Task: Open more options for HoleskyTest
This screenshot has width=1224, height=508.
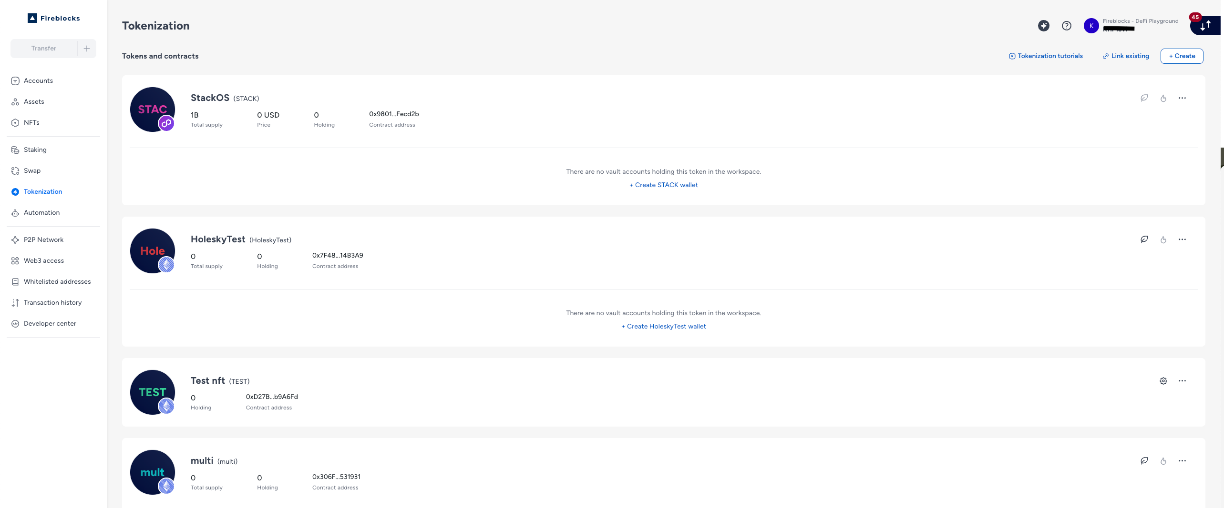Action: (x=1182, y=239)
